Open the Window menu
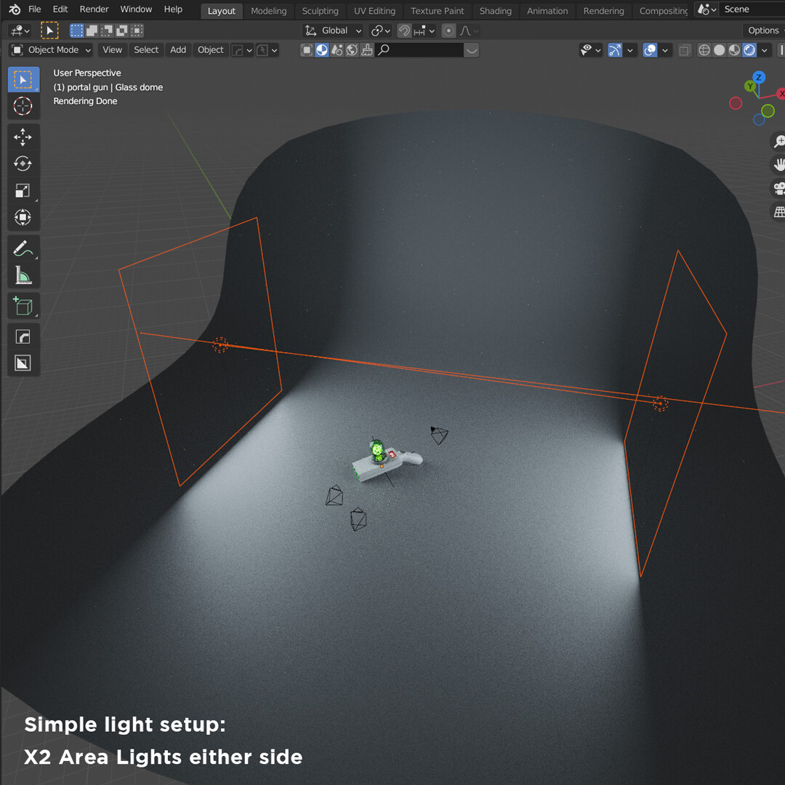The image size is (785, 785). [x=136, y=9]
